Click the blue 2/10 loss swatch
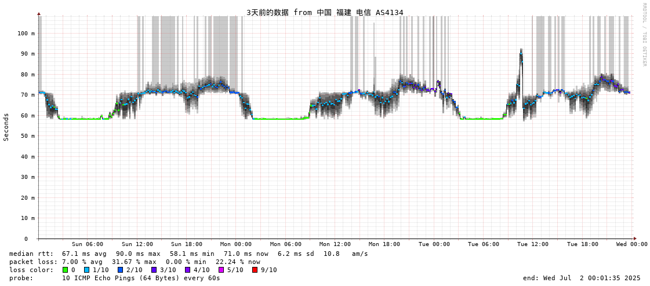 (x=120, y=270)
